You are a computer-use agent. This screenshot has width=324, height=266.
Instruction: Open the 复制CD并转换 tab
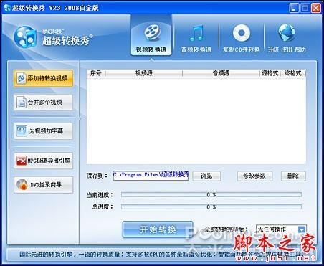coord(242,38)
